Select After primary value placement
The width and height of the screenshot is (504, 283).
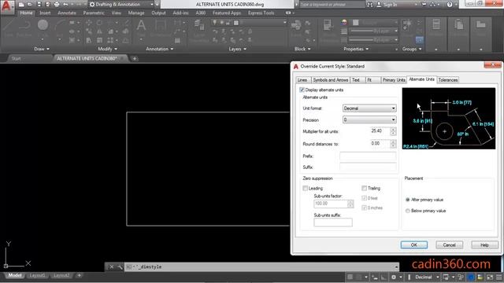pyautogui.click(x=408, y=200)
